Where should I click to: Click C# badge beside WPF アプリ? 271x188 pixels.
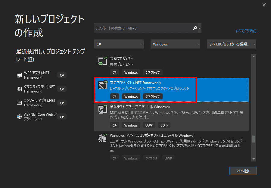coord(62,75)
